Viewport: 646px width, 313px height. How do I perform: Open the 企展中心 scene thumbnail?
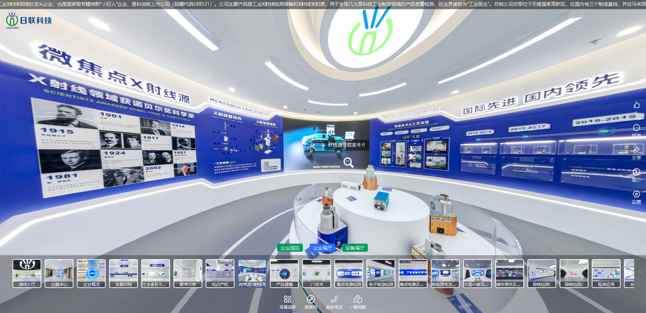tap(59, 273)
